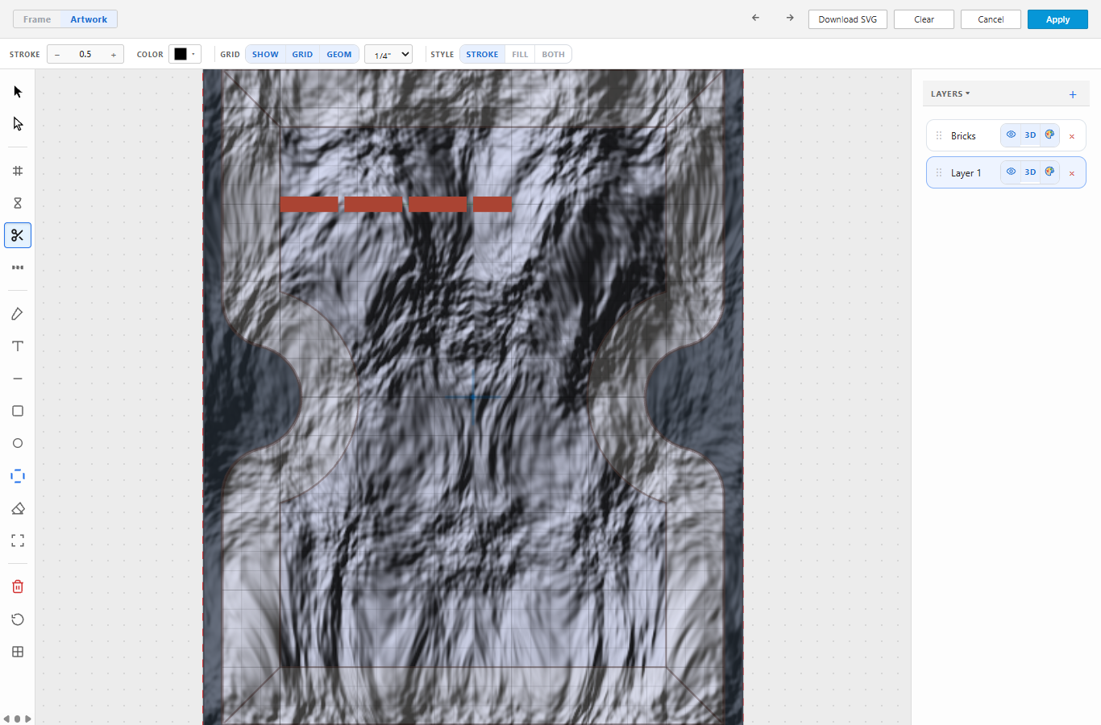Click the corner brackets frame-fit icon
Screen dimensions: 1101x725
[x=18, y=541]
